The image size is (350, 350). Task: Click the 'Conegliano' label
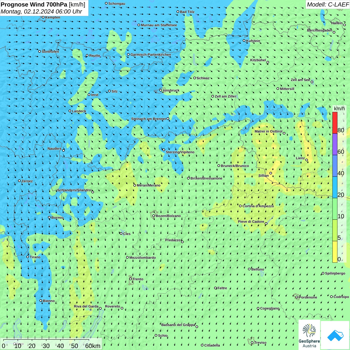[270, 308]
